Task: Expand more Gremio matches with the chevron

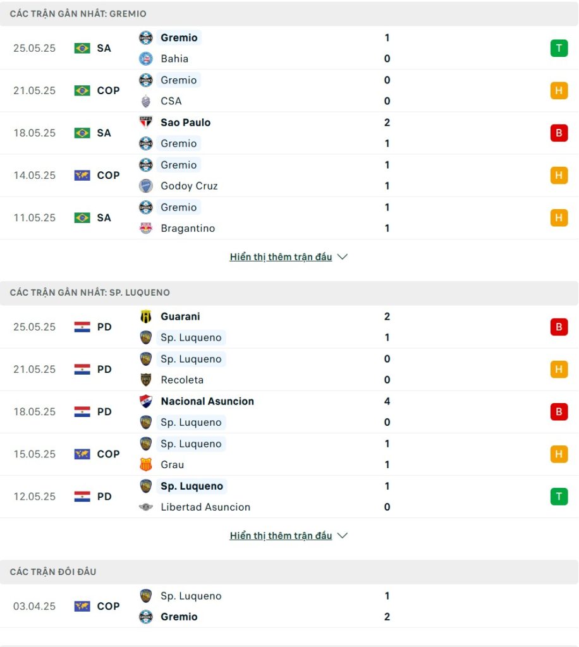Action: pyautogui.click(x=343, y=257)
